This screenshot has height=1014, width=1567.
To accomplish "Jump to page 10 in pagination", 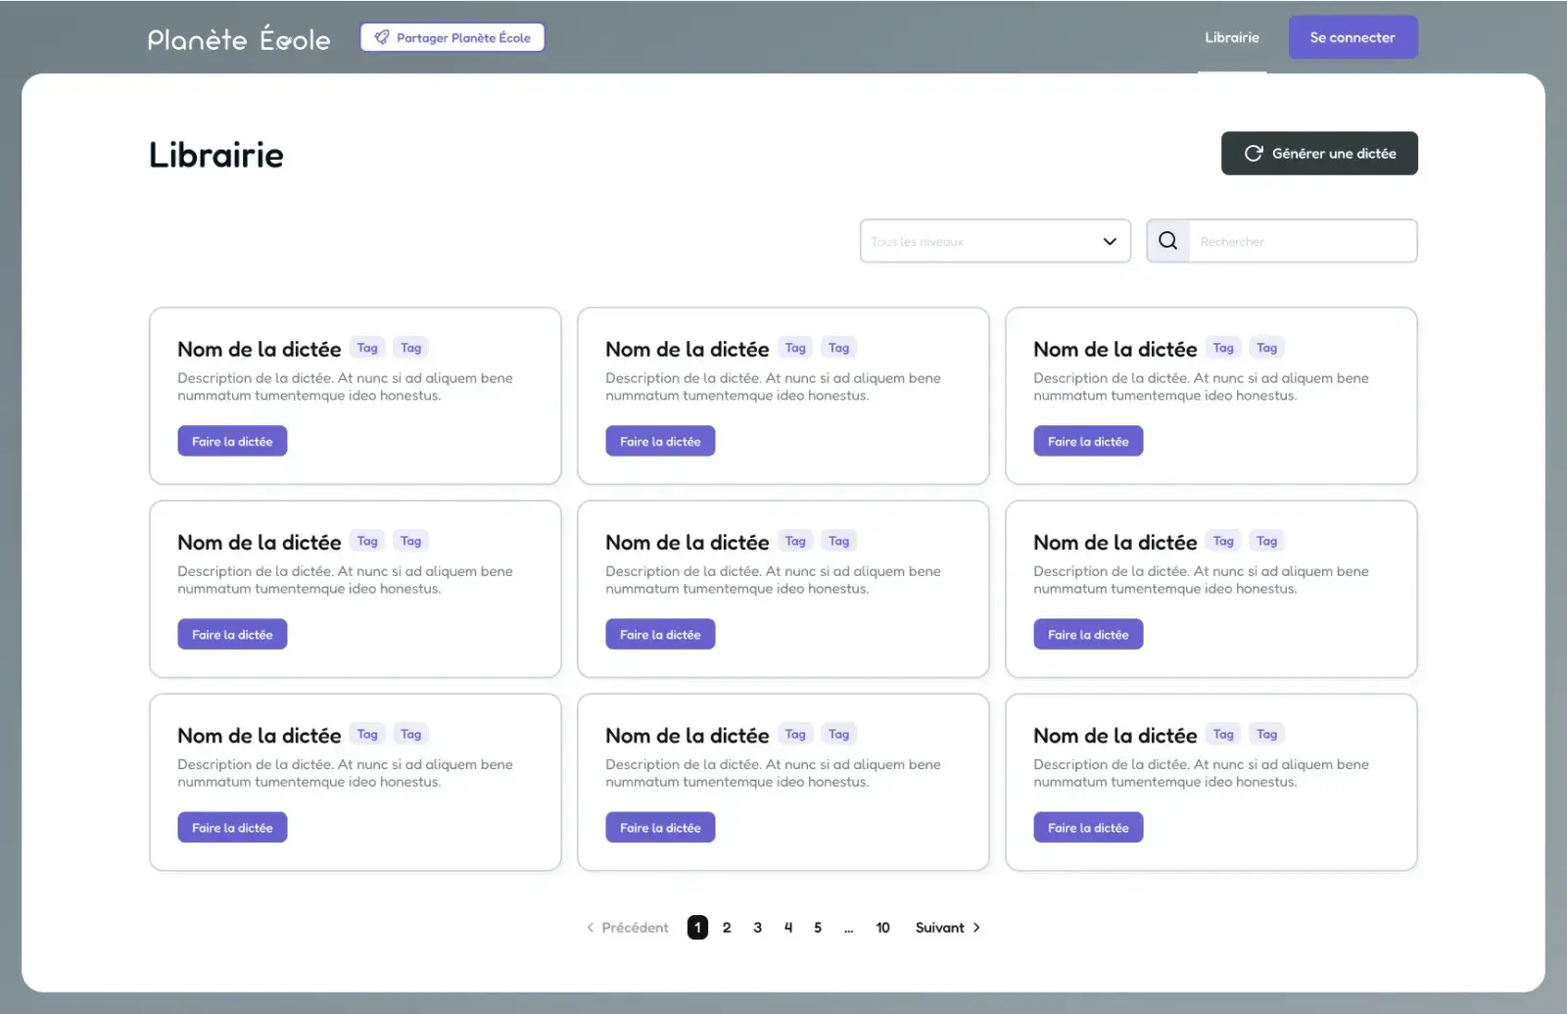I will coord(882,928).
